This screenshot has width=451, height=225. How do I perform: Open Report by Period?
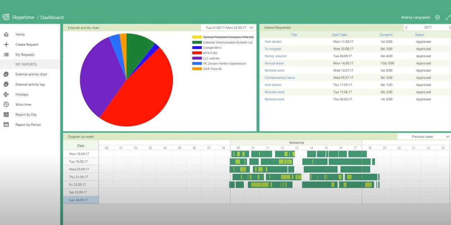tap(28, 125)
